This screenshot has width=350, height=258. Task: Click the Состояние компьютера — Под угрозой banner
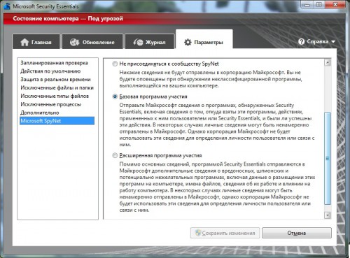(x=174, y=19)
